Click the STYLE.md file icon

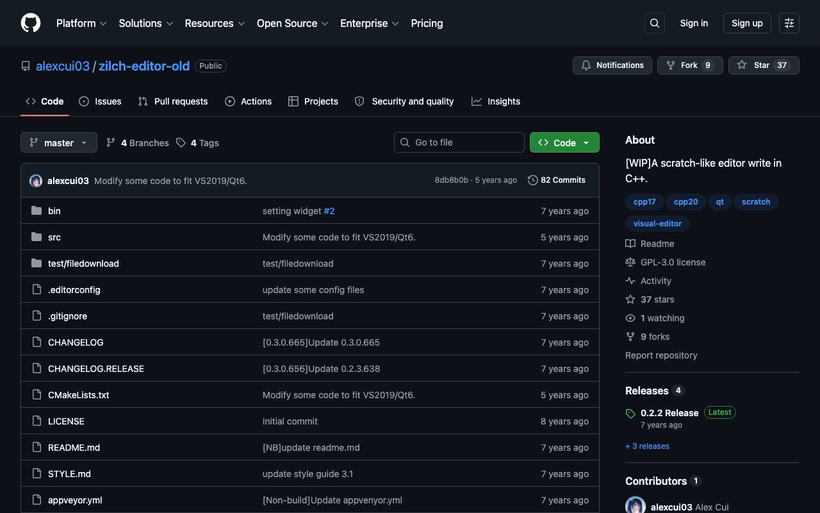pyautogui.click(x=37, y=474)
